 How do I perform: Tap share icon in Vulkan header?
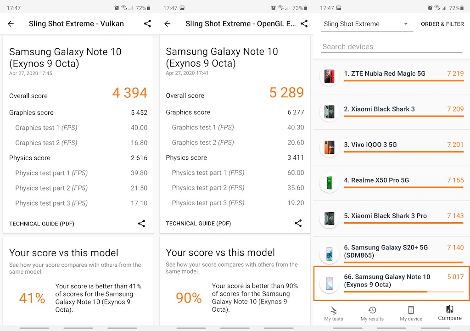coord(147,24)
